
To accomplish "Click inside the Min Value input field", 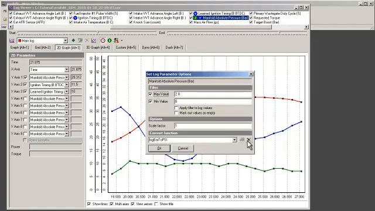I will 213,101.
